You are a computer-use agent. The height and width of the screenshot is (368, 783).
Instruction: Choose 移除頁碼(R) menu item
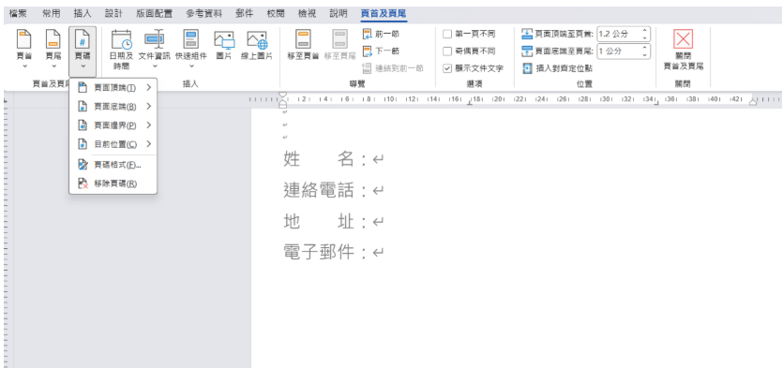click(x=113, y=184)
